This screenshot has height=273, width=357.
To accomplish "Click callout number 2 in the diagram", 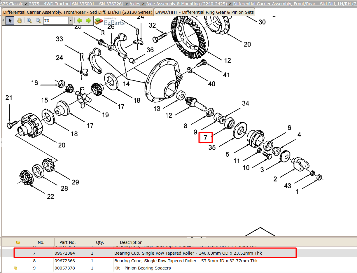I will [x=275, y=179].
